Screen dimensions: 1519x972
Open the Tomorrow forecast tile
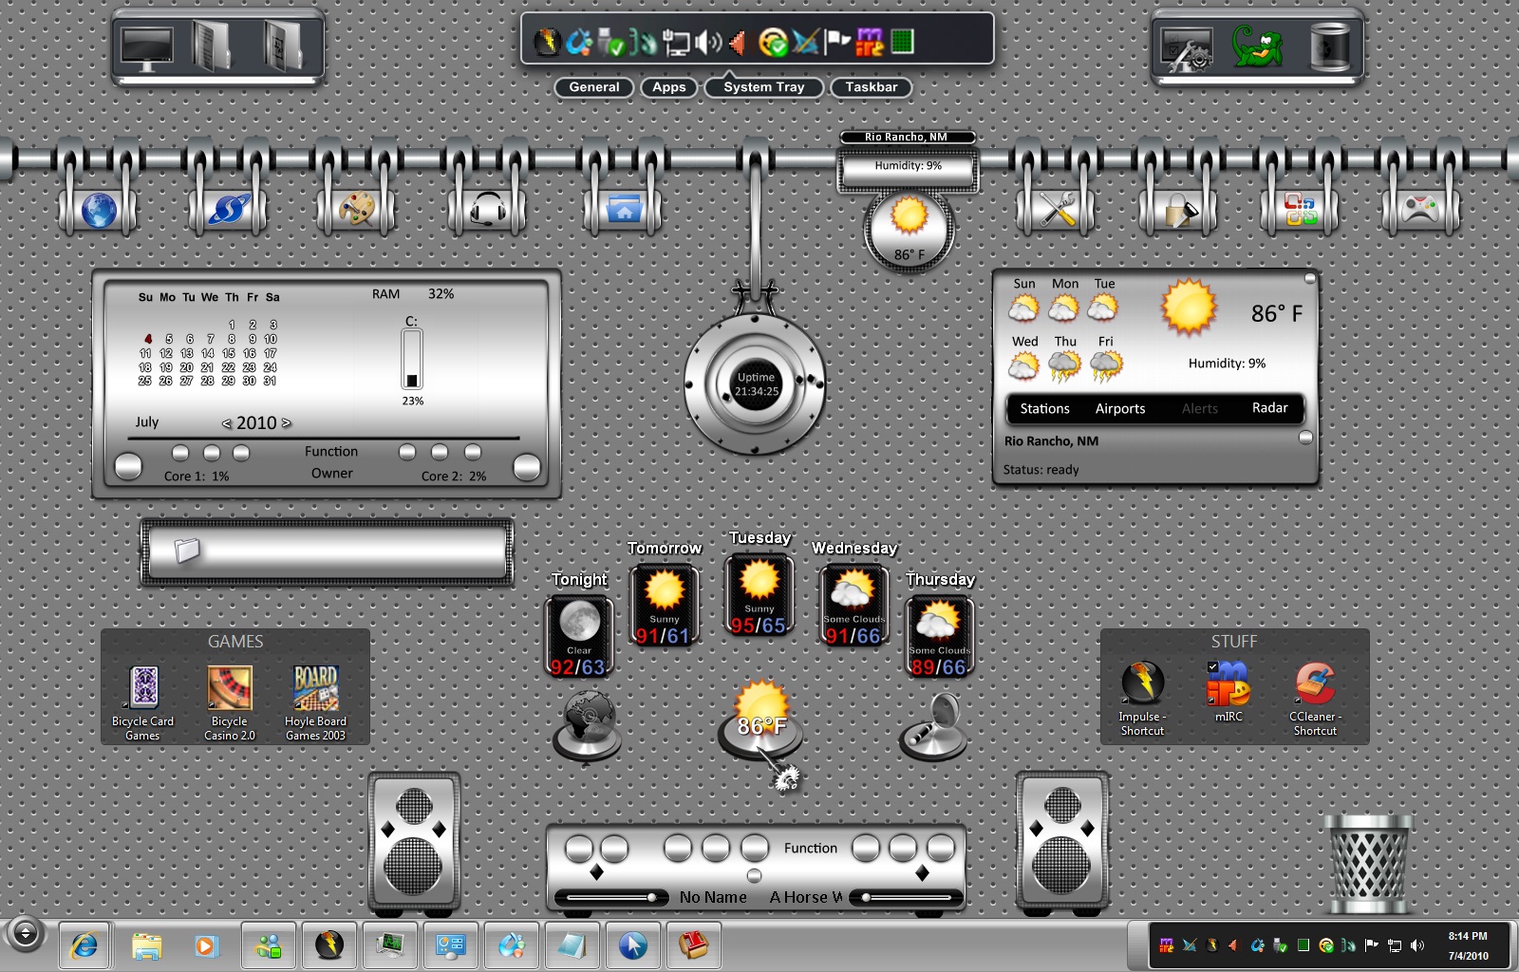coord(665,606)
